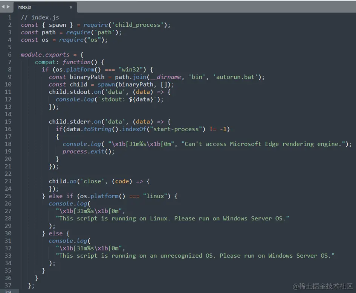Click "Can't access Microsoft Edge rendering engine." string
The width and height of the screenshot is (356, 293).
coord(263,144)
